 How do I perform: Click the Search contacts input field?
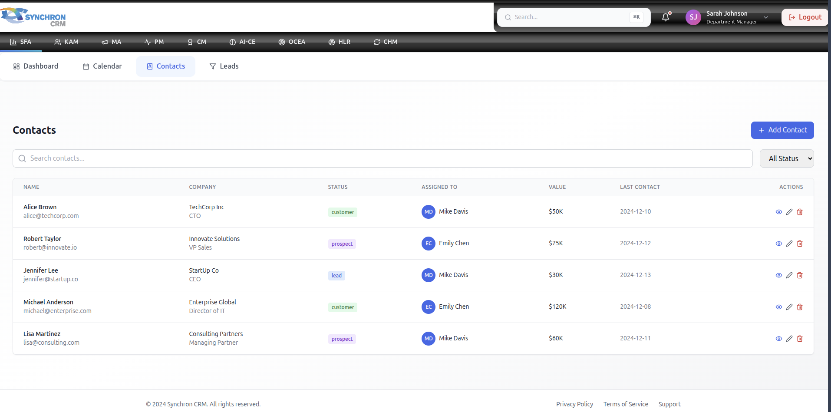tap(382, 158)
